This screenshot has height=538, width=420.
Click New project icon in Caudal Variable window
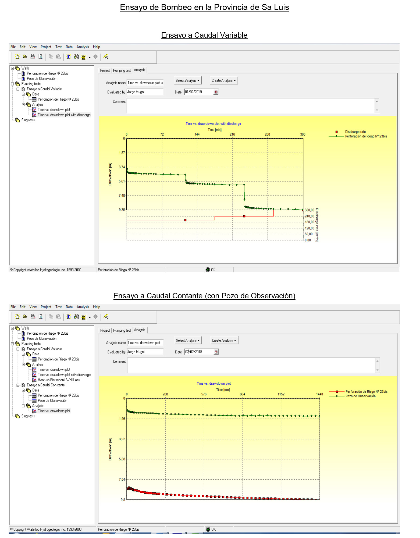pyautogui.click(x=17, y=57)
